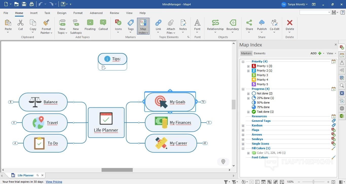Open the Advanced ribbon tab
Viewport: 346px width, 184px height.
tap(96, 13)
